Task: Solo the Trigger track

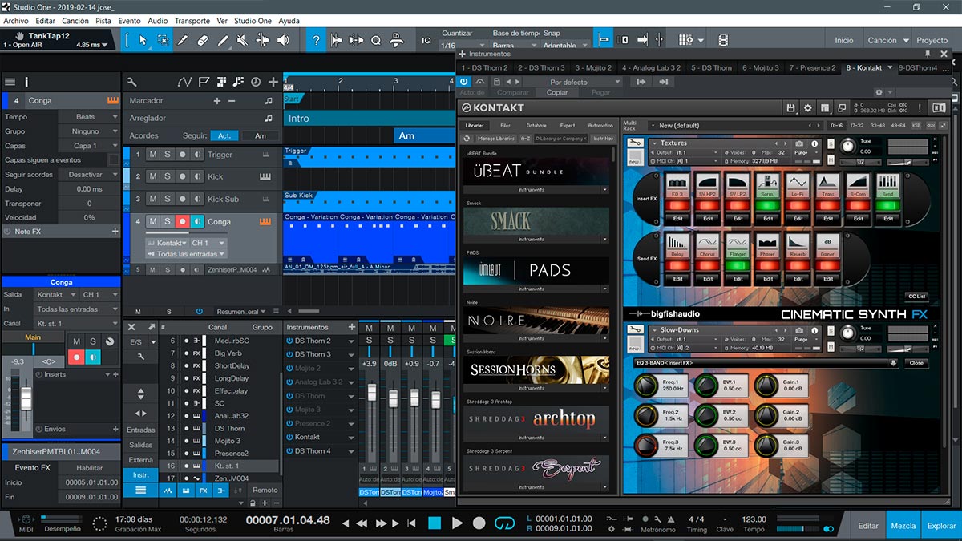Action: click(x=168, y=155)
